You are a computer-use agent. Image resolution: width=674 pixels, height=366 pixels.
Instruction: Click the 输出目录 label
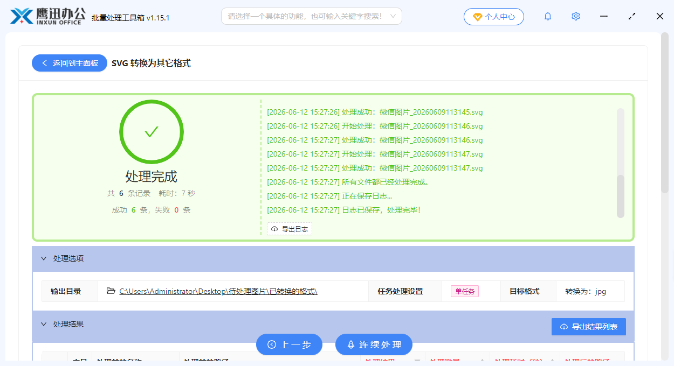[x=66, y=291]
